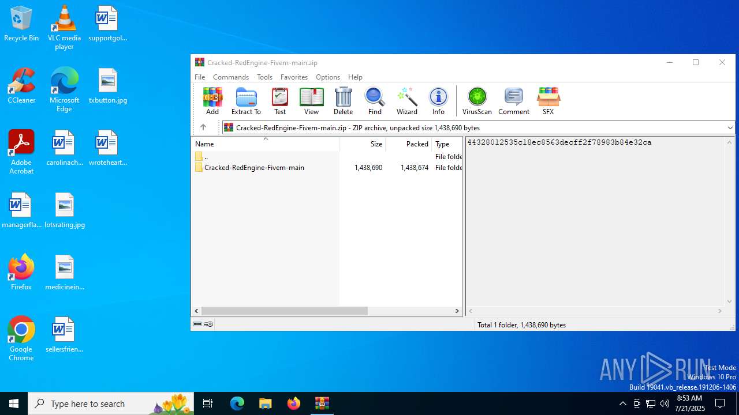Screen dimensions: 739x415
Task: Click the status bar drive icon
Action: (197, 324)
